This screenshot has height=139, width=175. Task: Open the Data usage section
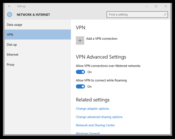point(38,25)
